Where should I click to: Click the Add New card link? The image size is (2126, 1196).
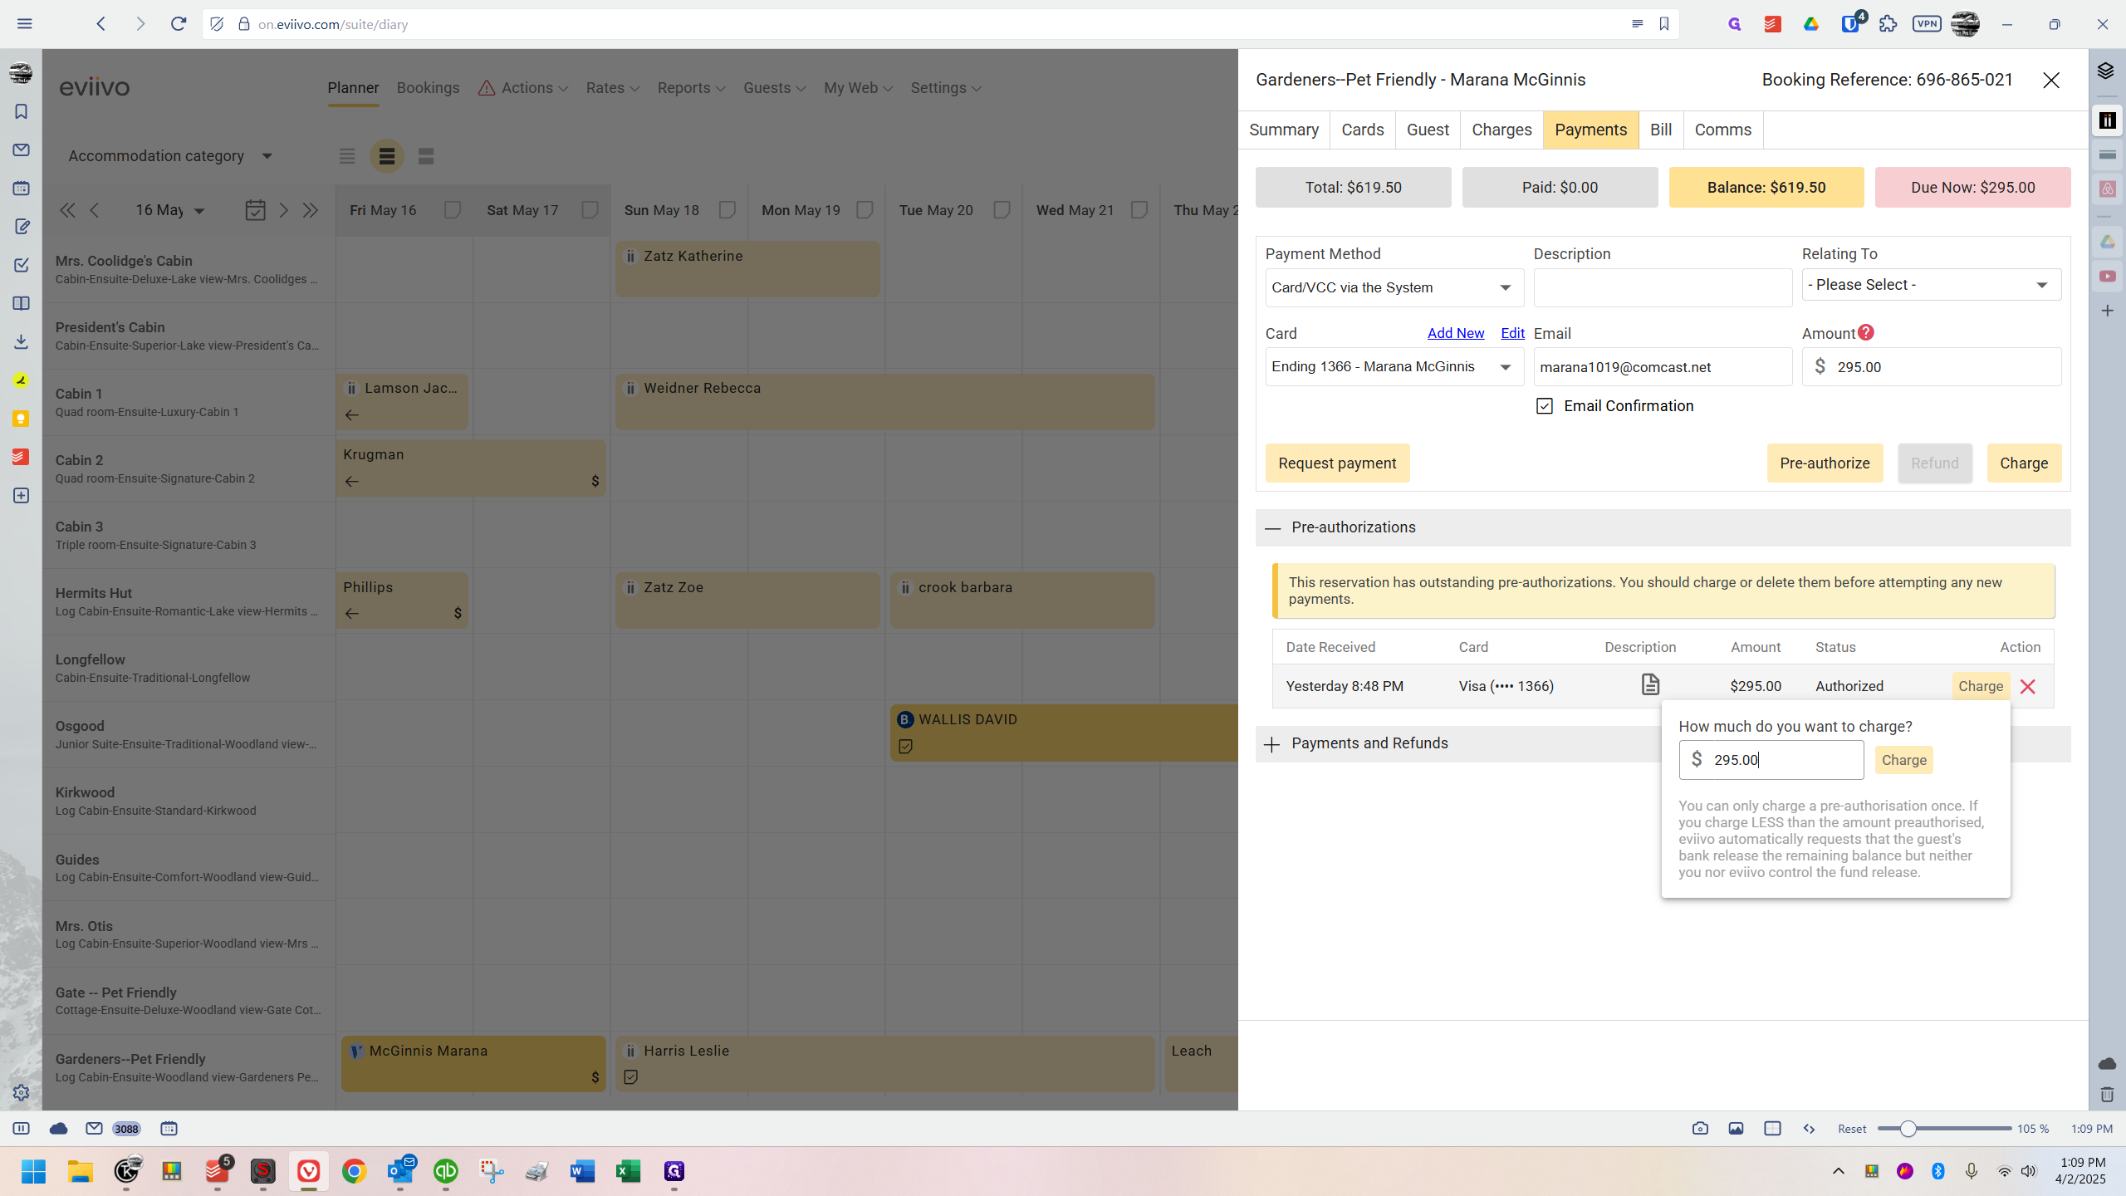pos(1455,333)
